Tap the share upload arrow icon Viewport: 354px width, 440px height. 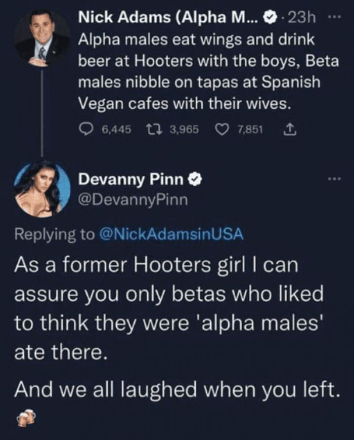(x=291, y=129)
